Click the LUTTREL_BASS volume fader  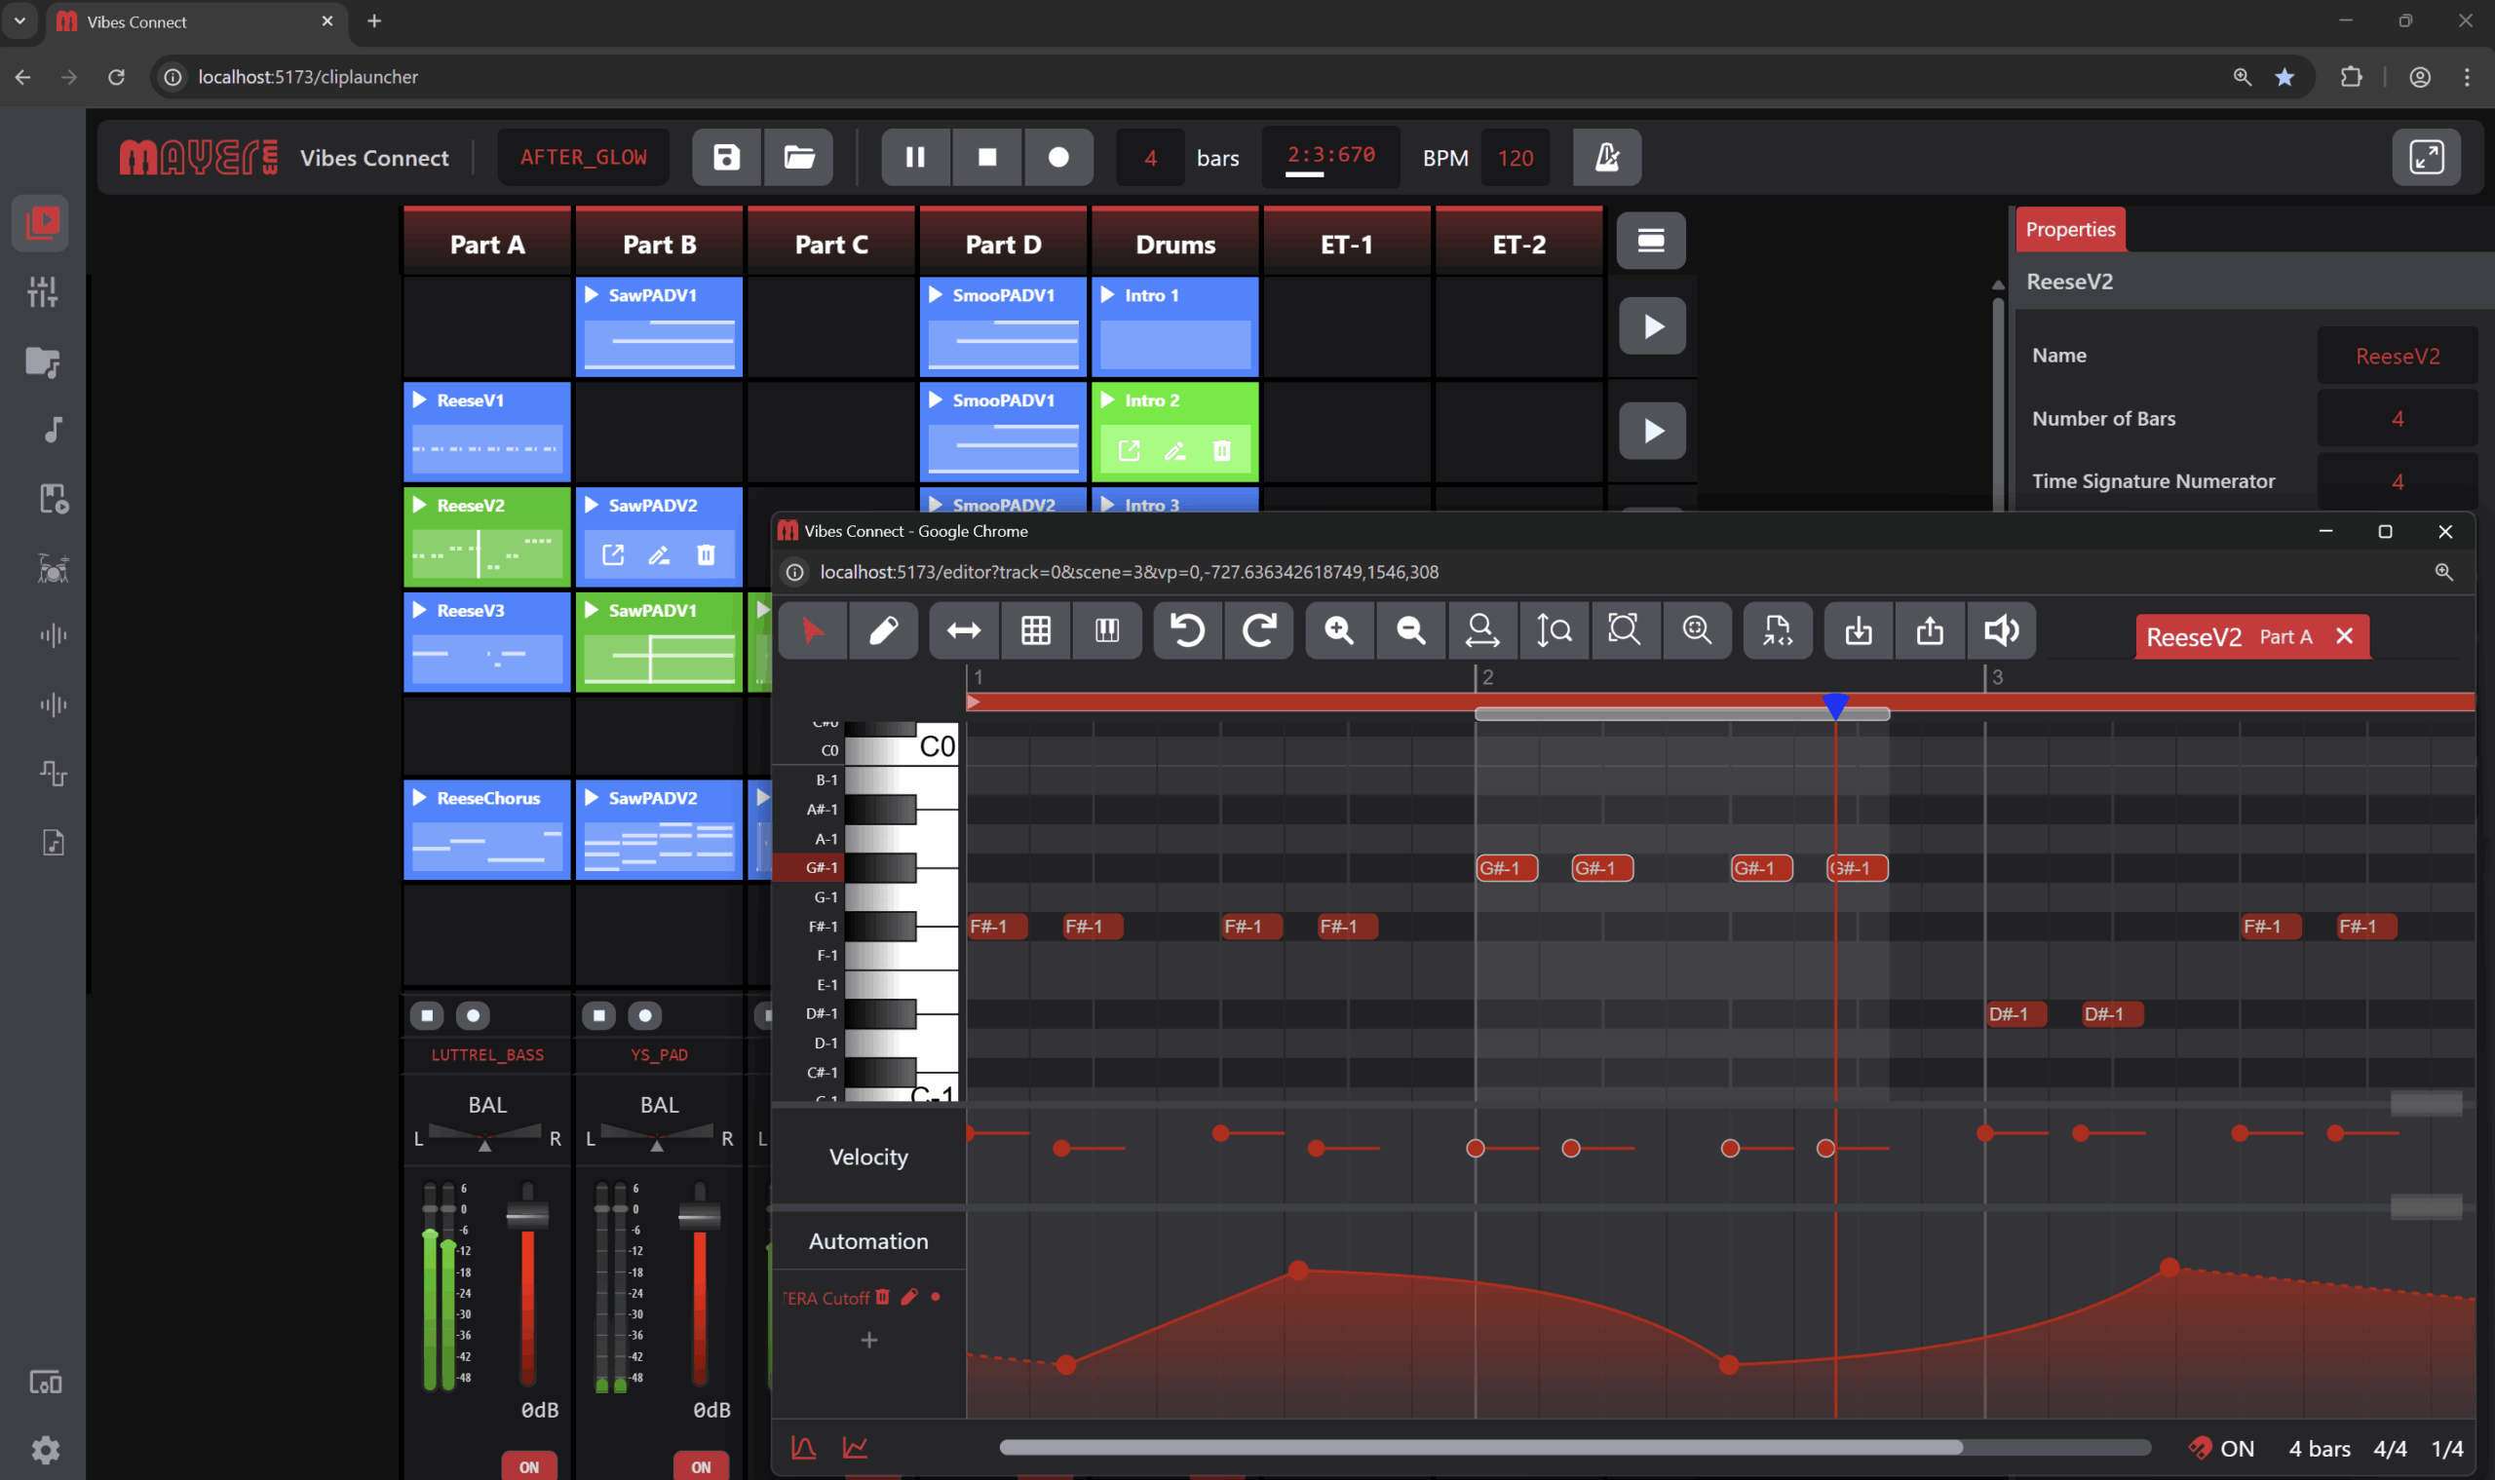pos(526,1215)
